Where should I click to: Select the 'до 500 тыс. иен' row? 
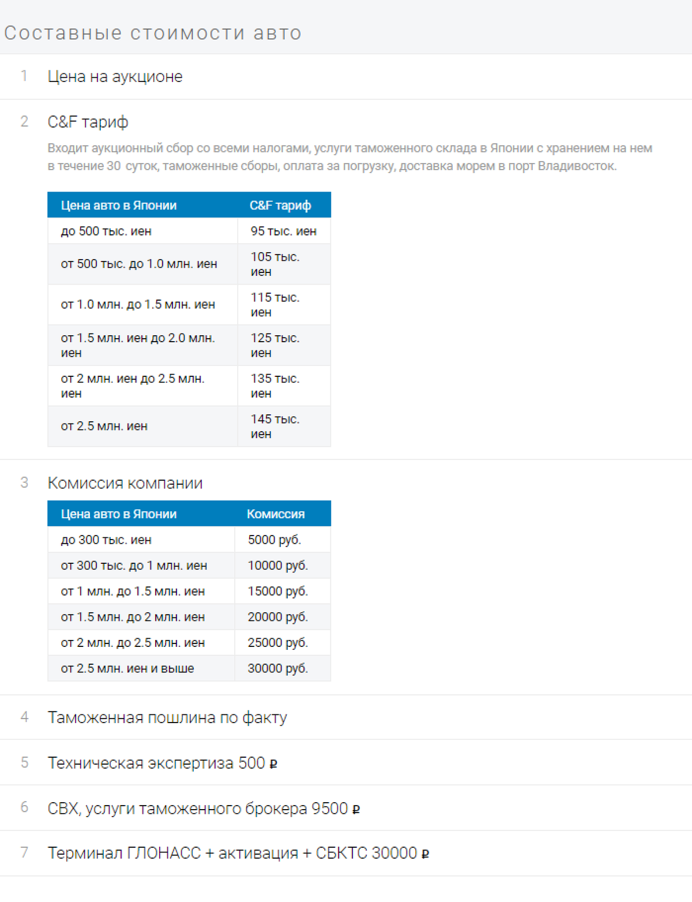(189, 231)
